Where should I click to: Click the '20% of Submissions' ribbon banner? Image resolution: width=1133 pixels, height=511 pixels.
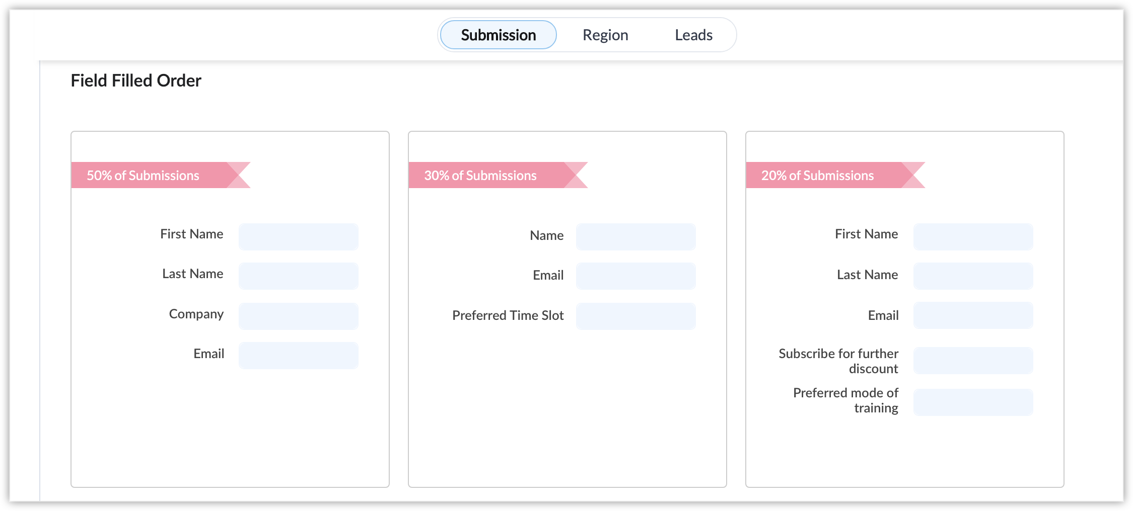click(826, 175)
